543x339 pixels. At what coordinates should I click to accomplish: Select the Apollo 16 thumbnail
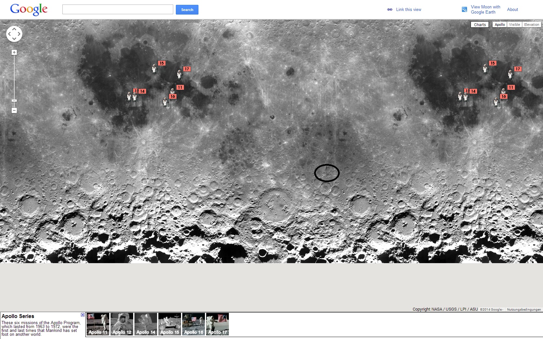pos(194,324)
